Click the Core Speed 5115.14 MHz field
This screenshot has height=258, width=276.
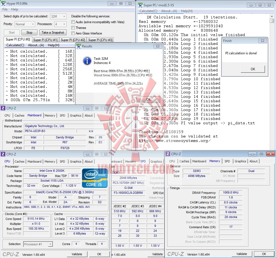click(36, 219)
